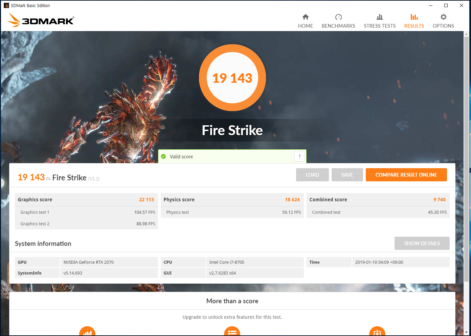Close the 3DMark window
Screen dimensions: 471x336
tap(462, 5)
